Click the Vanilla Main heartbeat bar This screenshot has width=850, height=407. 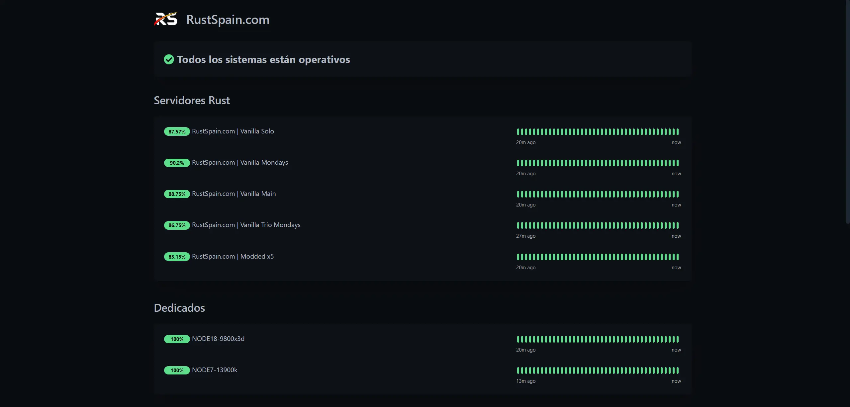click(x=598, y=194)
